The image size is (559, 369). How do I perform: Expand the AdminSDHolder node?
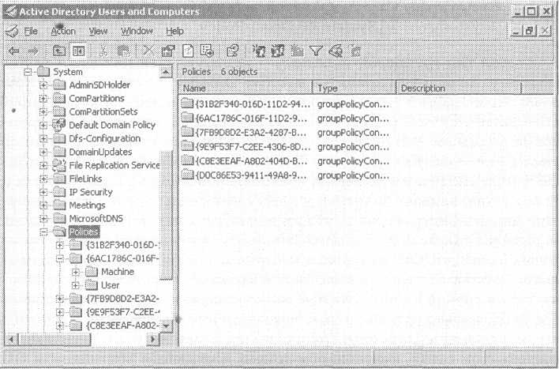tap(43, 85)
